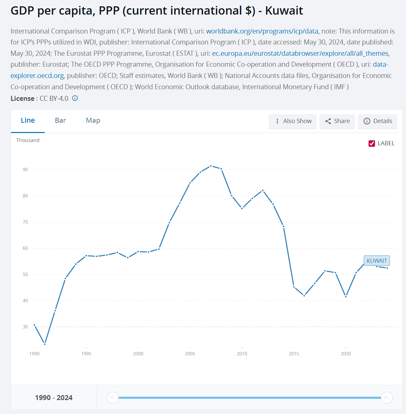
Task: Uncheck the LABEL checkbox
Action: [372, 143]
